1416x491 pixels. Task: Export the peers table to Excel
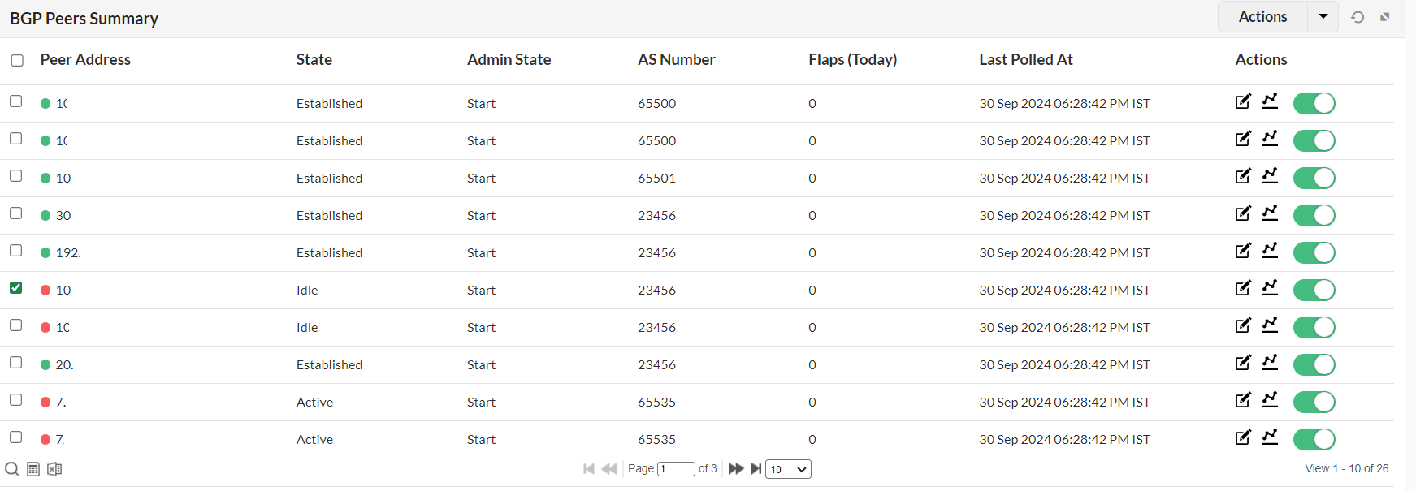click(53, 469)
